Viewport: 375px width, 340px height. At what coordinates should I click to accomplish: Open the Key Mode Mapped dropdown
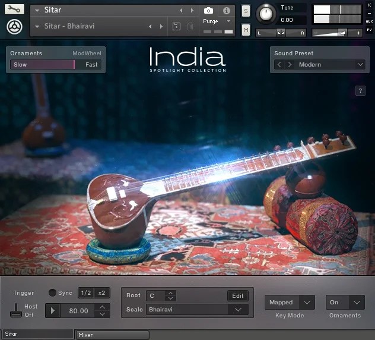pyautogui.click(x=307, y=303)
